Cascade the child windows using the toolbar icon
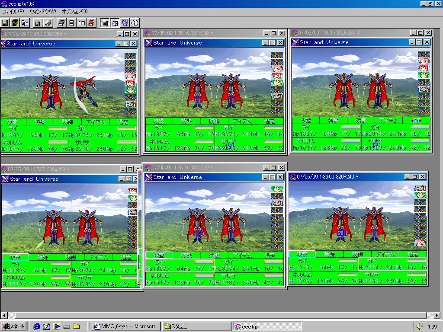Viewport: 443px width, 332px height. pos(61,23)
